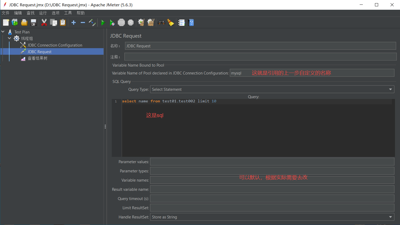Screen dimensions: 400x225
Task: Open the Templates icon in toolbar
Action: tap(15, 23)
